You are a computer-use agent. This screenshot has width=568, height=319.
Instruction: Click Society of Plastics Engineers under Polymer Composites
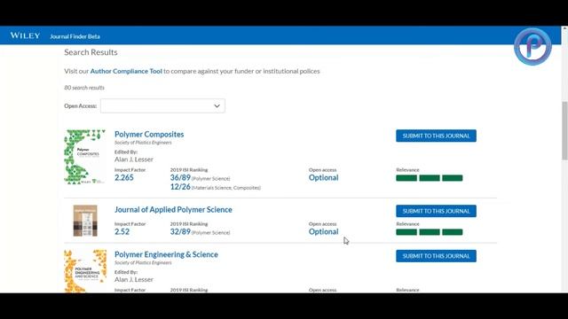(143, 143)
